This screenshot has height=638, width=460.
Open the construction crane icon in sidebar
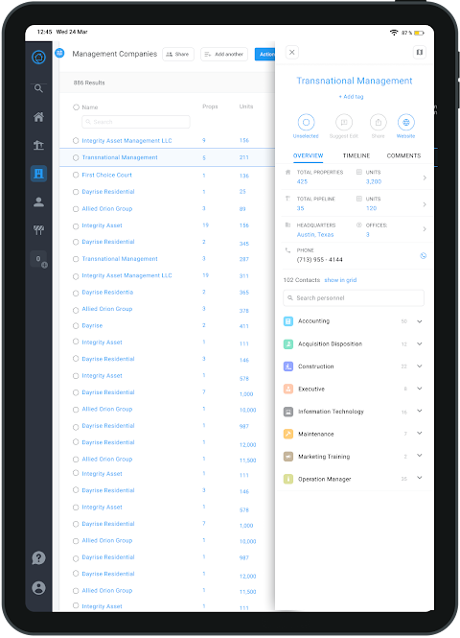pos(38,145)
